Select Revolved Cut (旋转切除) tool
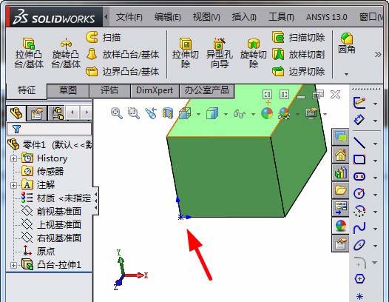 254,53
